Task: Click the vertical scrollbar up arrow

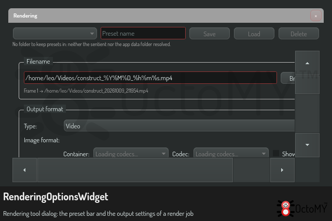Action: click(x=307, y=63)
